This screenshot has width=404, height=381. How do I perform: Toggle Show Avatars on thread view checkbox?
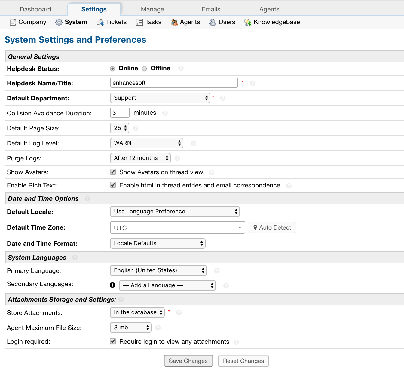(x=113, y=172)
